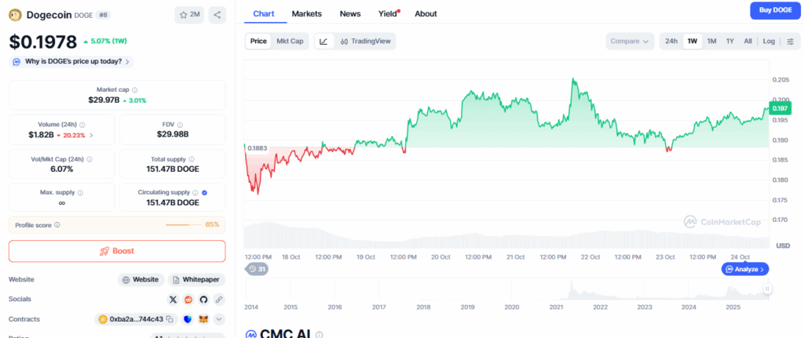Enable Log scale on the chart

point(769,41)
